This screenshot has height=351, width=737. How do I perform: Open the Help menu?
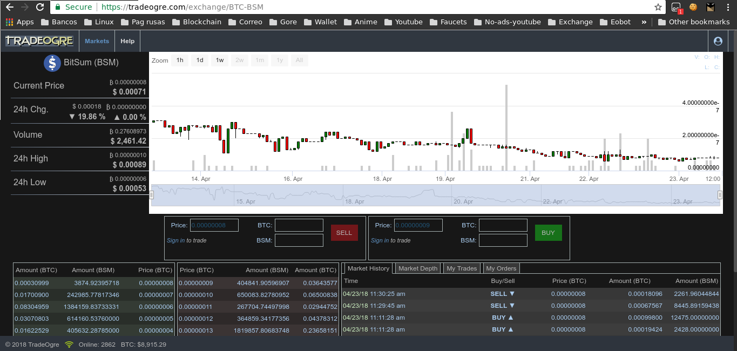tap(127, 41)
